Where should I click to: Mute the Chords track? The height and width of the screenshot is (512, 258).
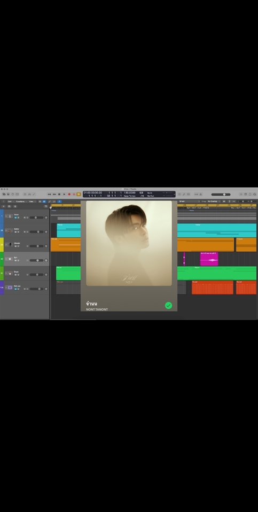click(x=15, y=246)
